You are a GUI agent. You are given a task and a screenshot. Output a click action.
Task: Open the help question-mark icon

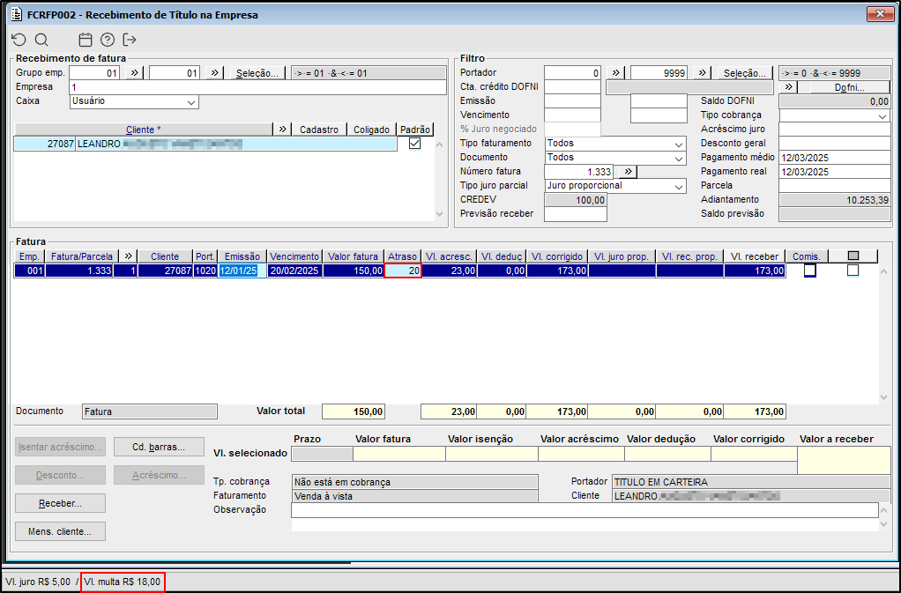pyautogui.click(x=108, y=40)
